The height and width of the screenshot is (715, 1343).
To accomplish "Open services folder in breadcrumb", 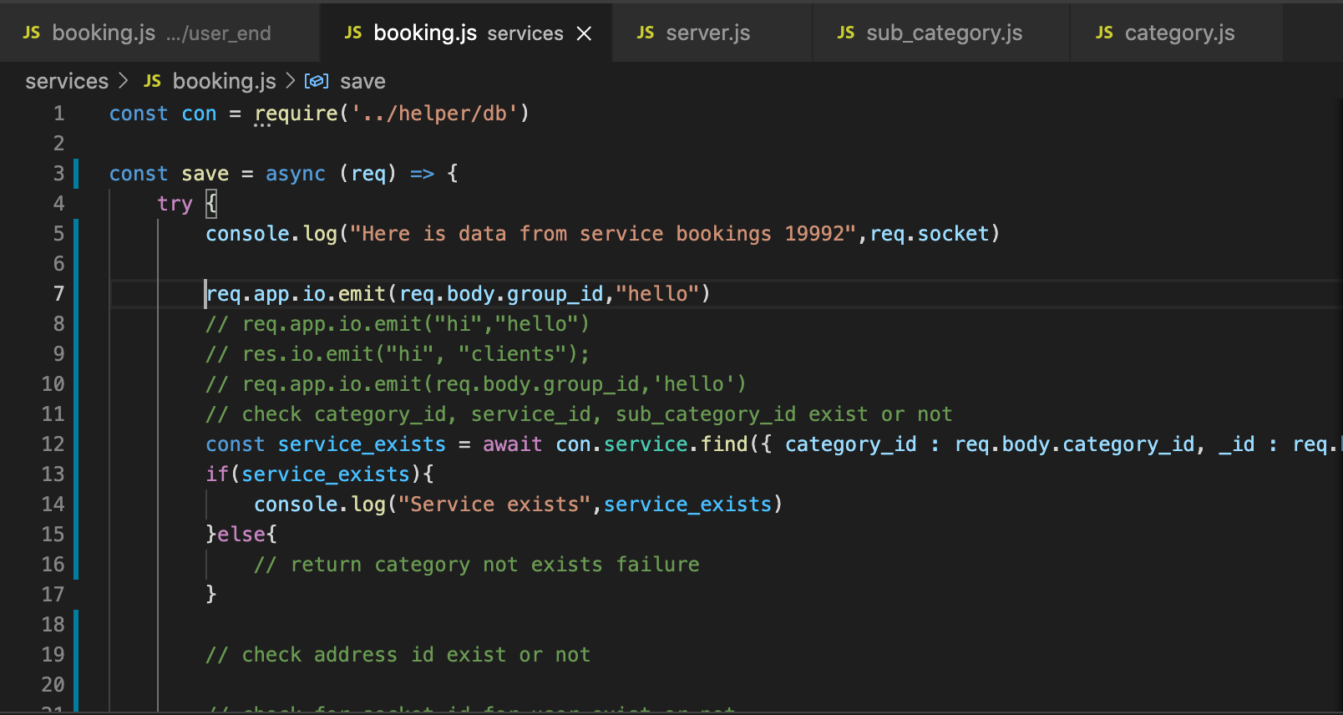I will point(67,81).
